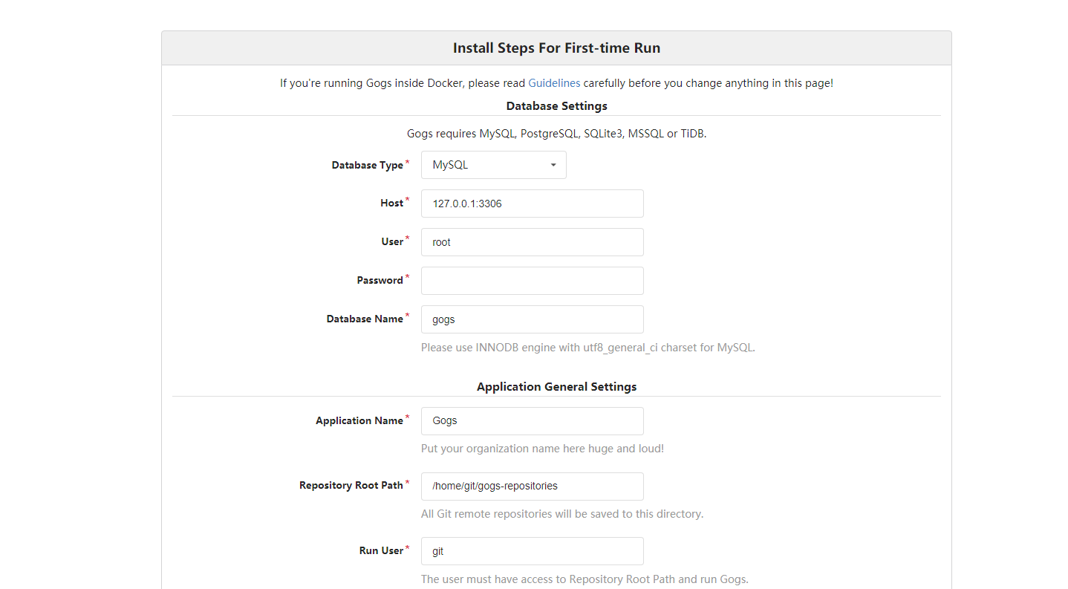Select the Database Name field showing gogs
Viewport: 1068px width, 589px height.
tap(532, 319)
